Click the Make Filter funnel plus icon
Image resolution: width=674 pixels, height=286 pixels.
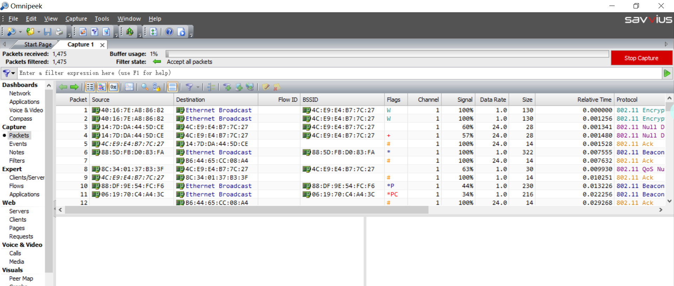pyautogui.click(x=227, y=87)
